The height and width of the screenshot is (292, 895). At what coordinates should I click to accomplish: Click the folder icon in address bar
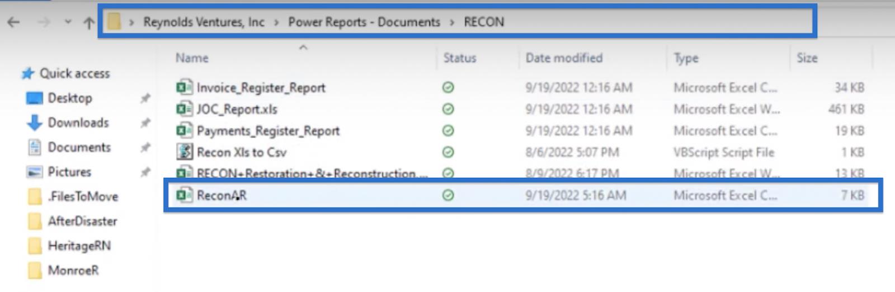coord(114,22)
